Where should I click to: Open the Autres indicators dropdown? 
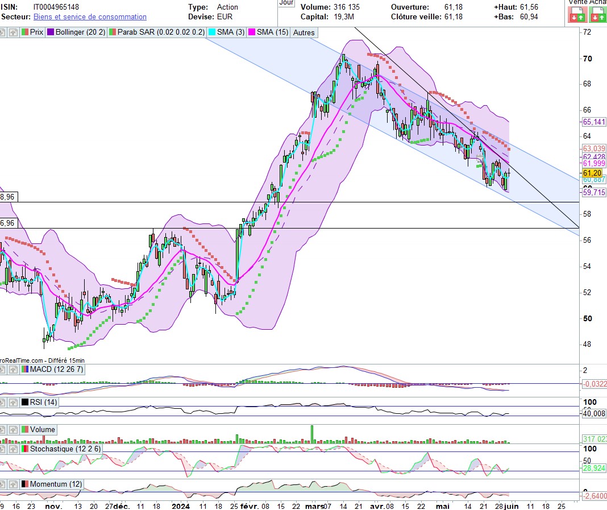tap(304, 32)
